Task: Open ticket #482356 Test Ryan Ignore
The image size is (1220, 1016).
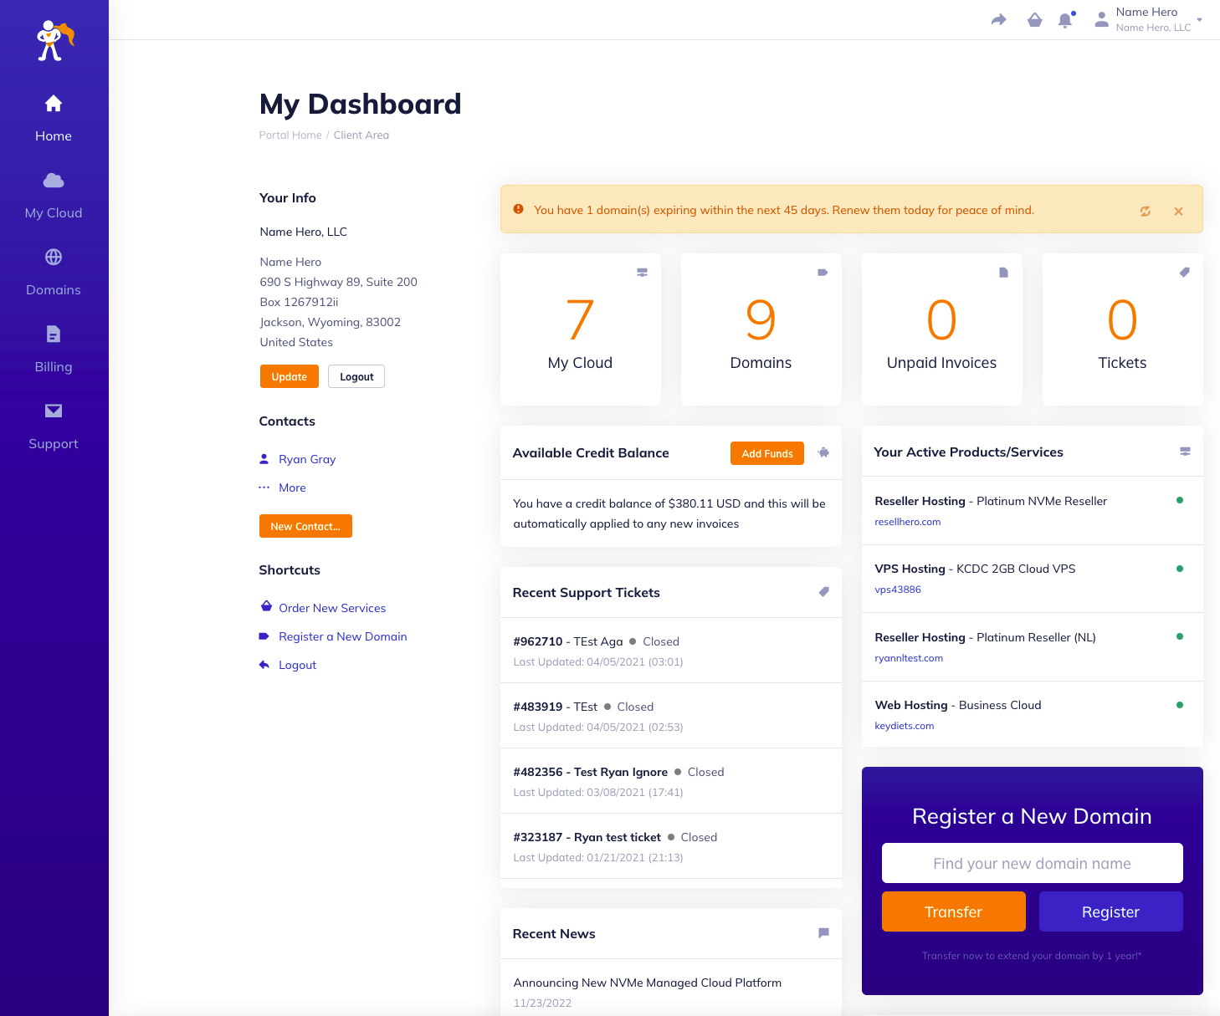Action: click(x=671, y=781)
